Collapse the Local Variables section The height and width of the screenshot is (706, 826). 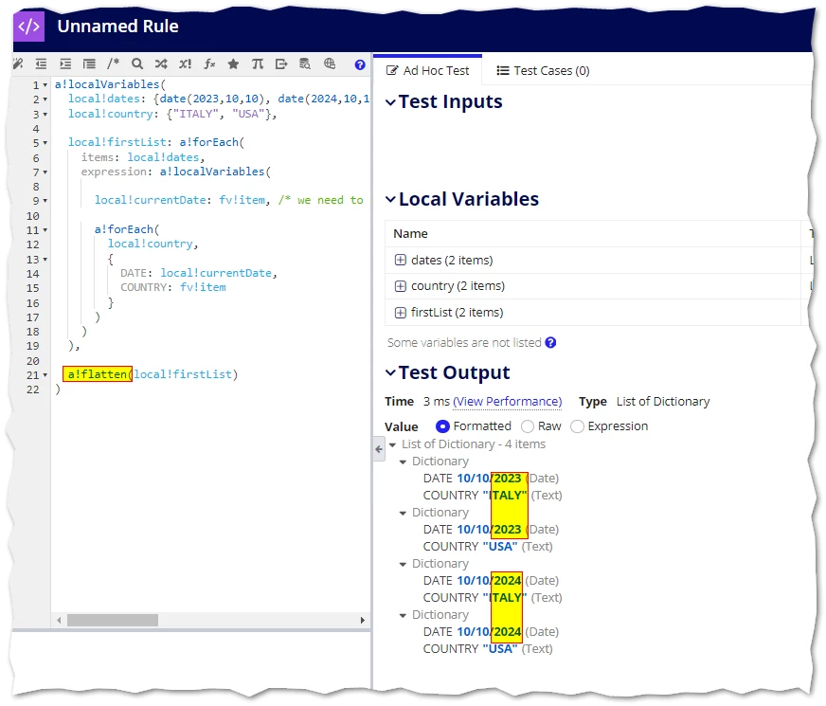click(390, 199)
